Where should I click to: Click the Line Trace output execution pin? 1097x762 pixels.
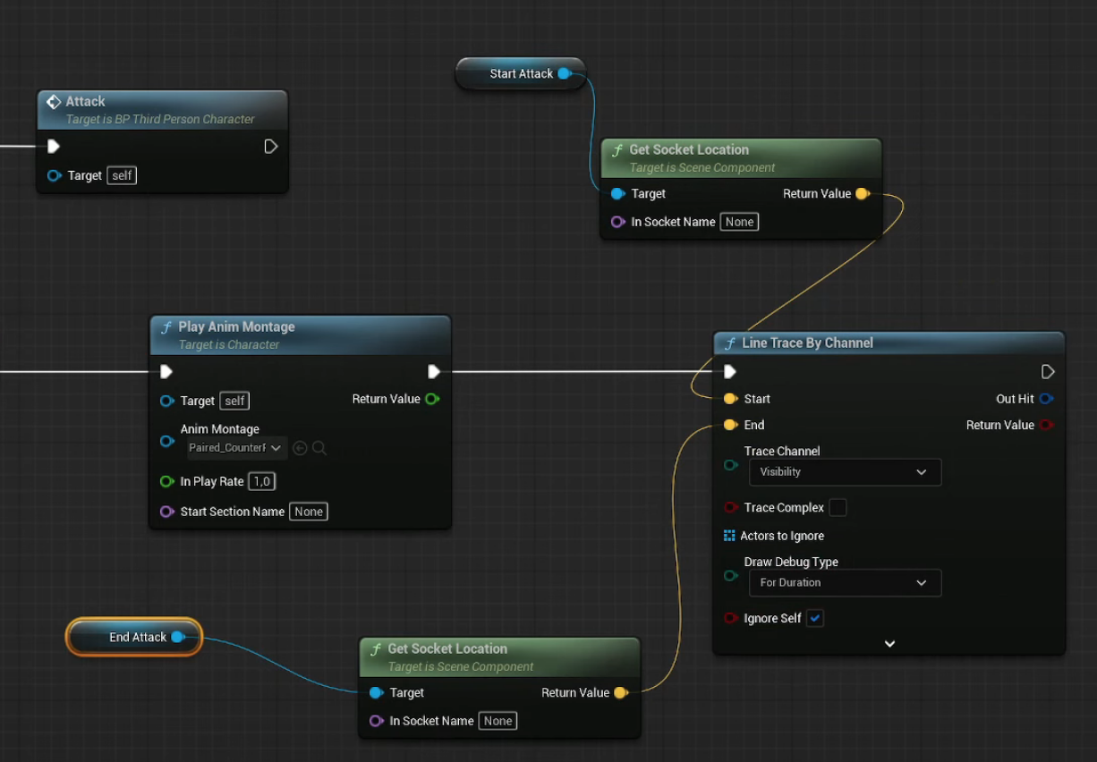1048,371
